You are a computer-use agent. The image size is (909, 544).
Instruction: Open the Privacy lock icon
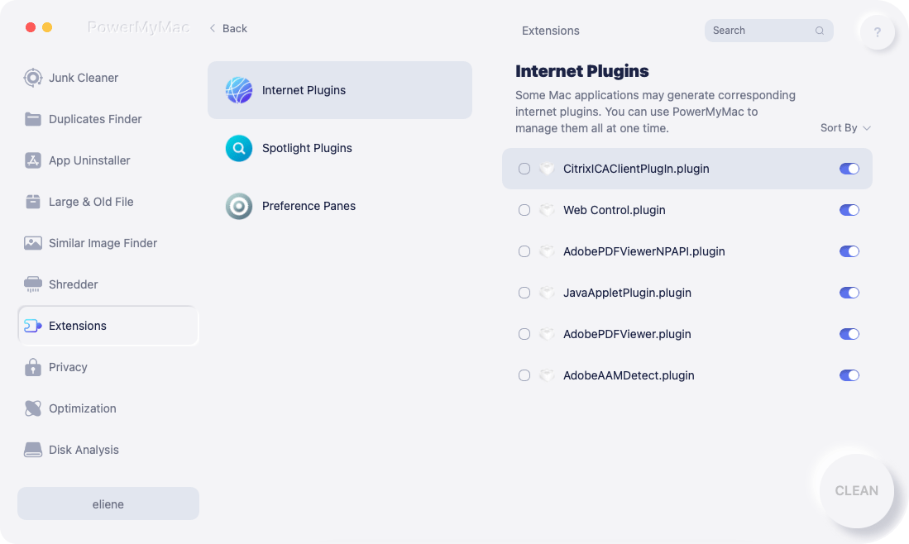click(33, 367)
